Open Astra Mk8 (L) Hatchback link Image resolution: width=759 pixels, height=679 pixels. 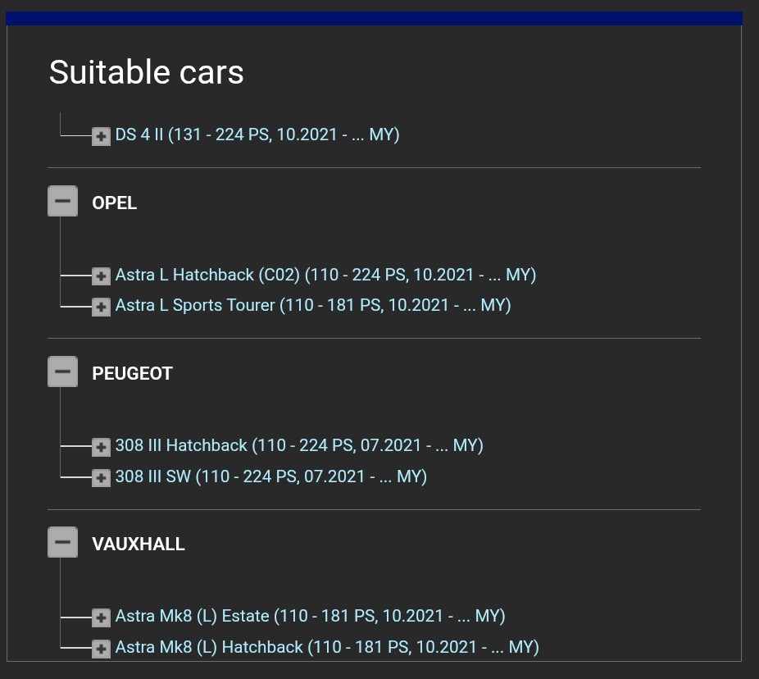coord(327,647)
